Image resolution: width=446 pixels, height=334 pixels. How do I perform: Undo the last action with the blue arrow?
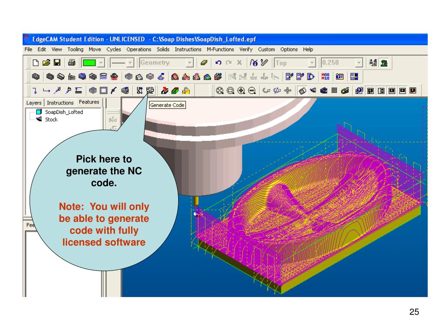coord(218,63)
